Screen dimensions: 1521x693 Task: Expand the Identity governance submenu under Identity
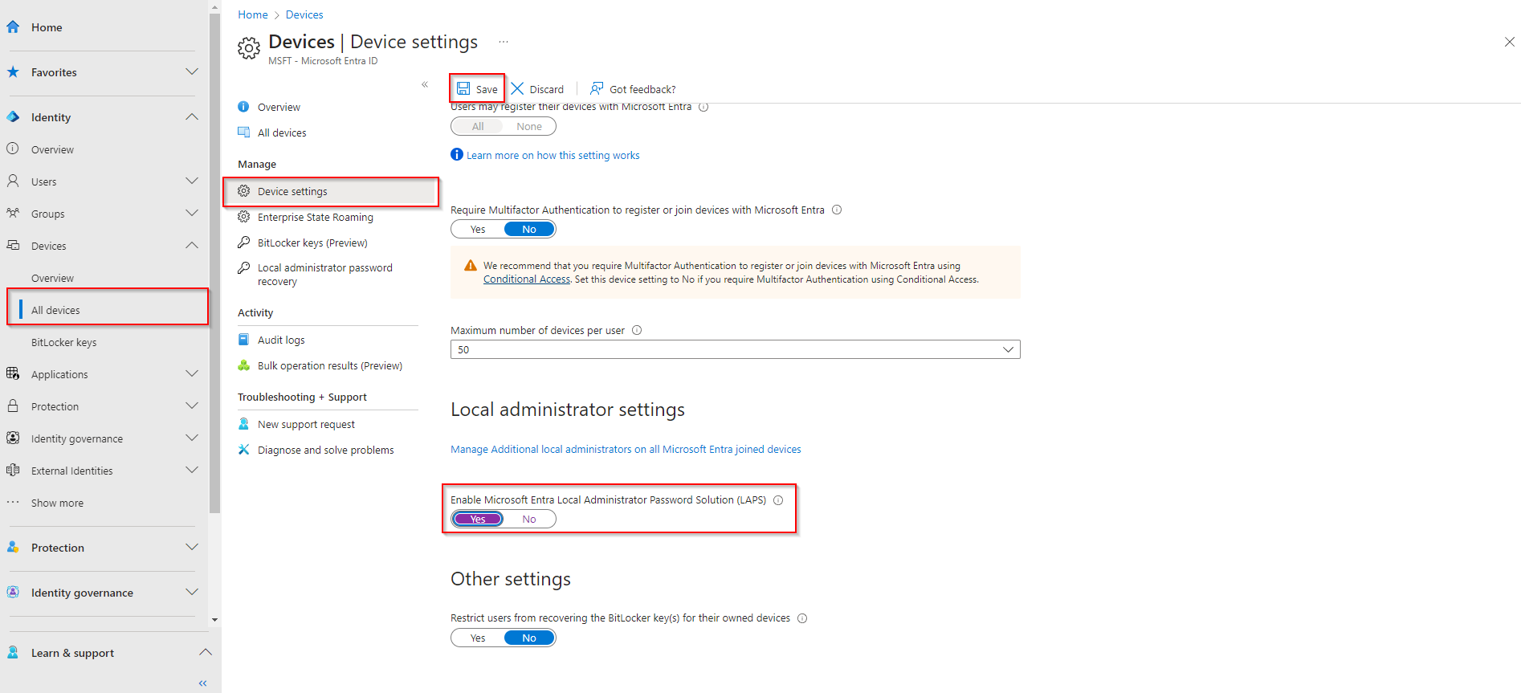tap(192, 438)
